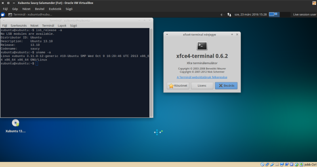Click the green arrow host key icon

301,164
